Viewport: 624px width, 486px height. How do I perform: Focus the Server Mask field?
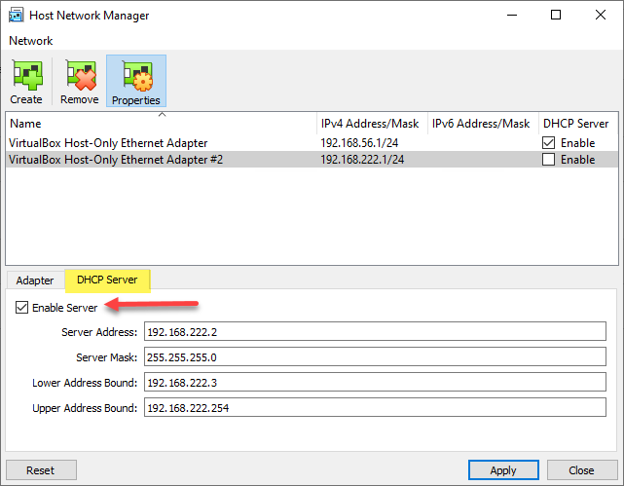(x=375, y=356)
